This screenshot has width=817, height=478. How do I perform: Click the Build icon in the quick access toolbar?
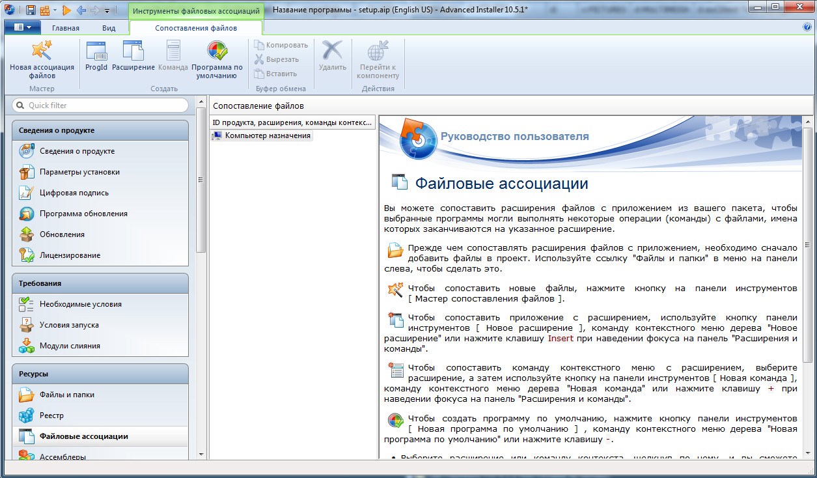[x=45, y=10]
